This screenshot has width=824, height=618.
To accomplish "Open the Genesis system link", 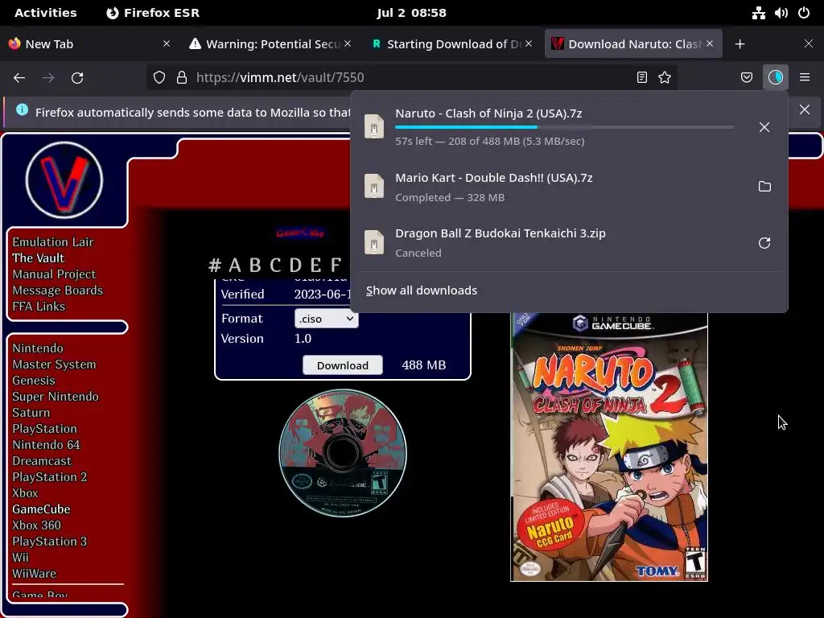I will coord(33,381).
